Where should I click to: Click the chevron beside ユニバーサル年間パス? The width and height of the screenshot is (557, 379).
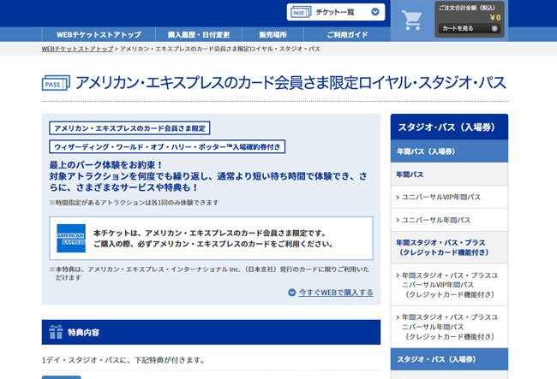point(398,220)
